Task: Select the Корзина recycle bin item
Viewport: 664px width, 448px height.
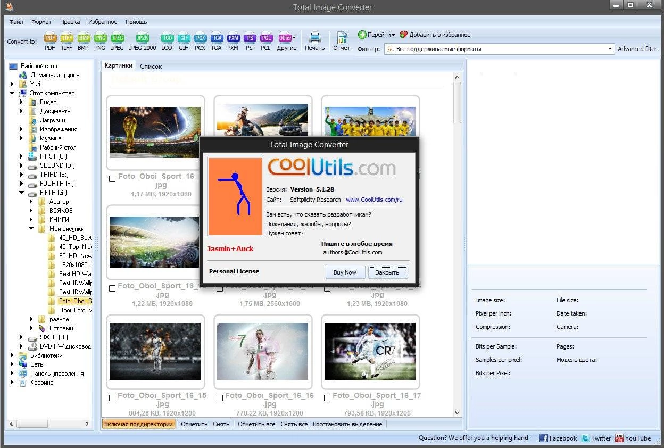Action: [41, 383]
